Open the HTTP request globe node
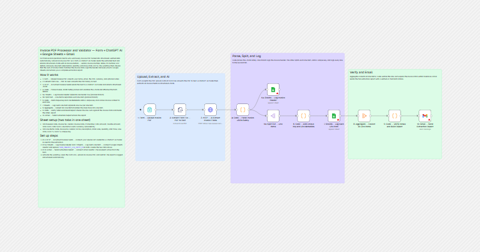Screen dimensions: 480x252 pos(211,110)
